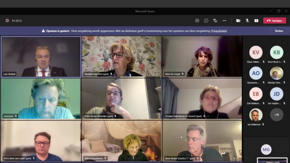Click KV avatar for Klaas Volkers
This screenshot has width=290, height=163.
tap(256, 52)
